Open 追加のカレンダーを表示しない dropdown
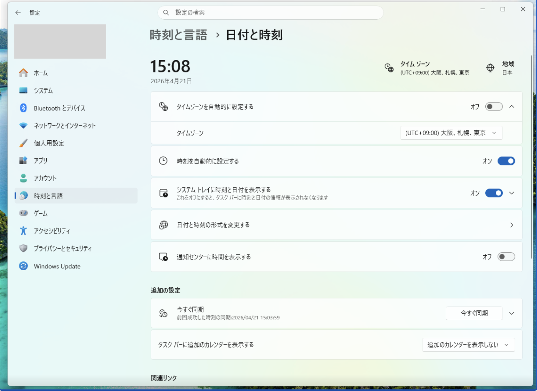This screenshot has height=391, width=537. point(468,345)
